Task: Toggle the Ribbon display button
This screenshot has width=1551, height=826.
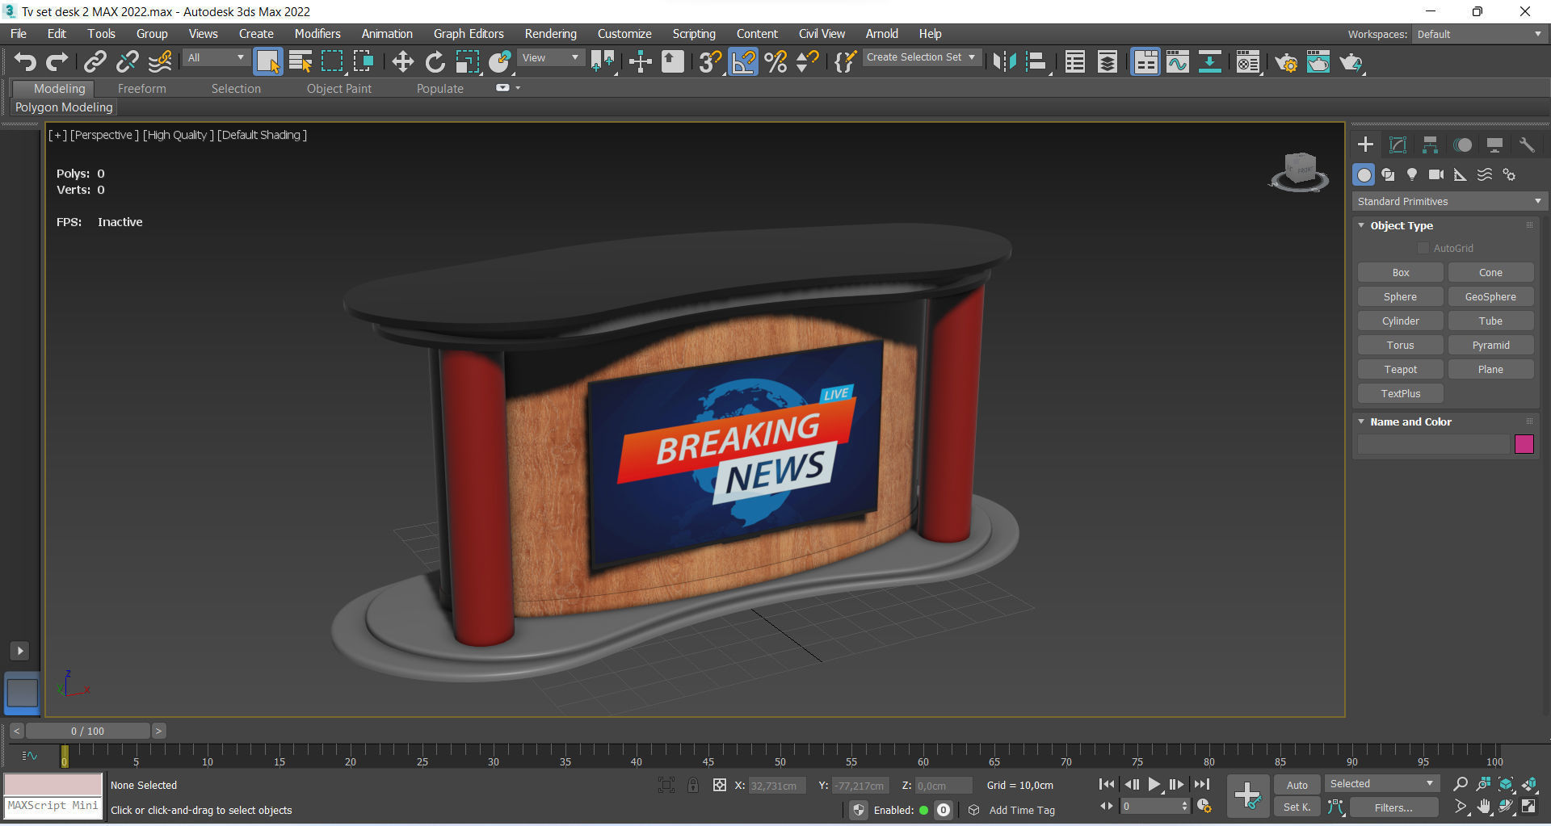Action: (x=1145, y=62)
